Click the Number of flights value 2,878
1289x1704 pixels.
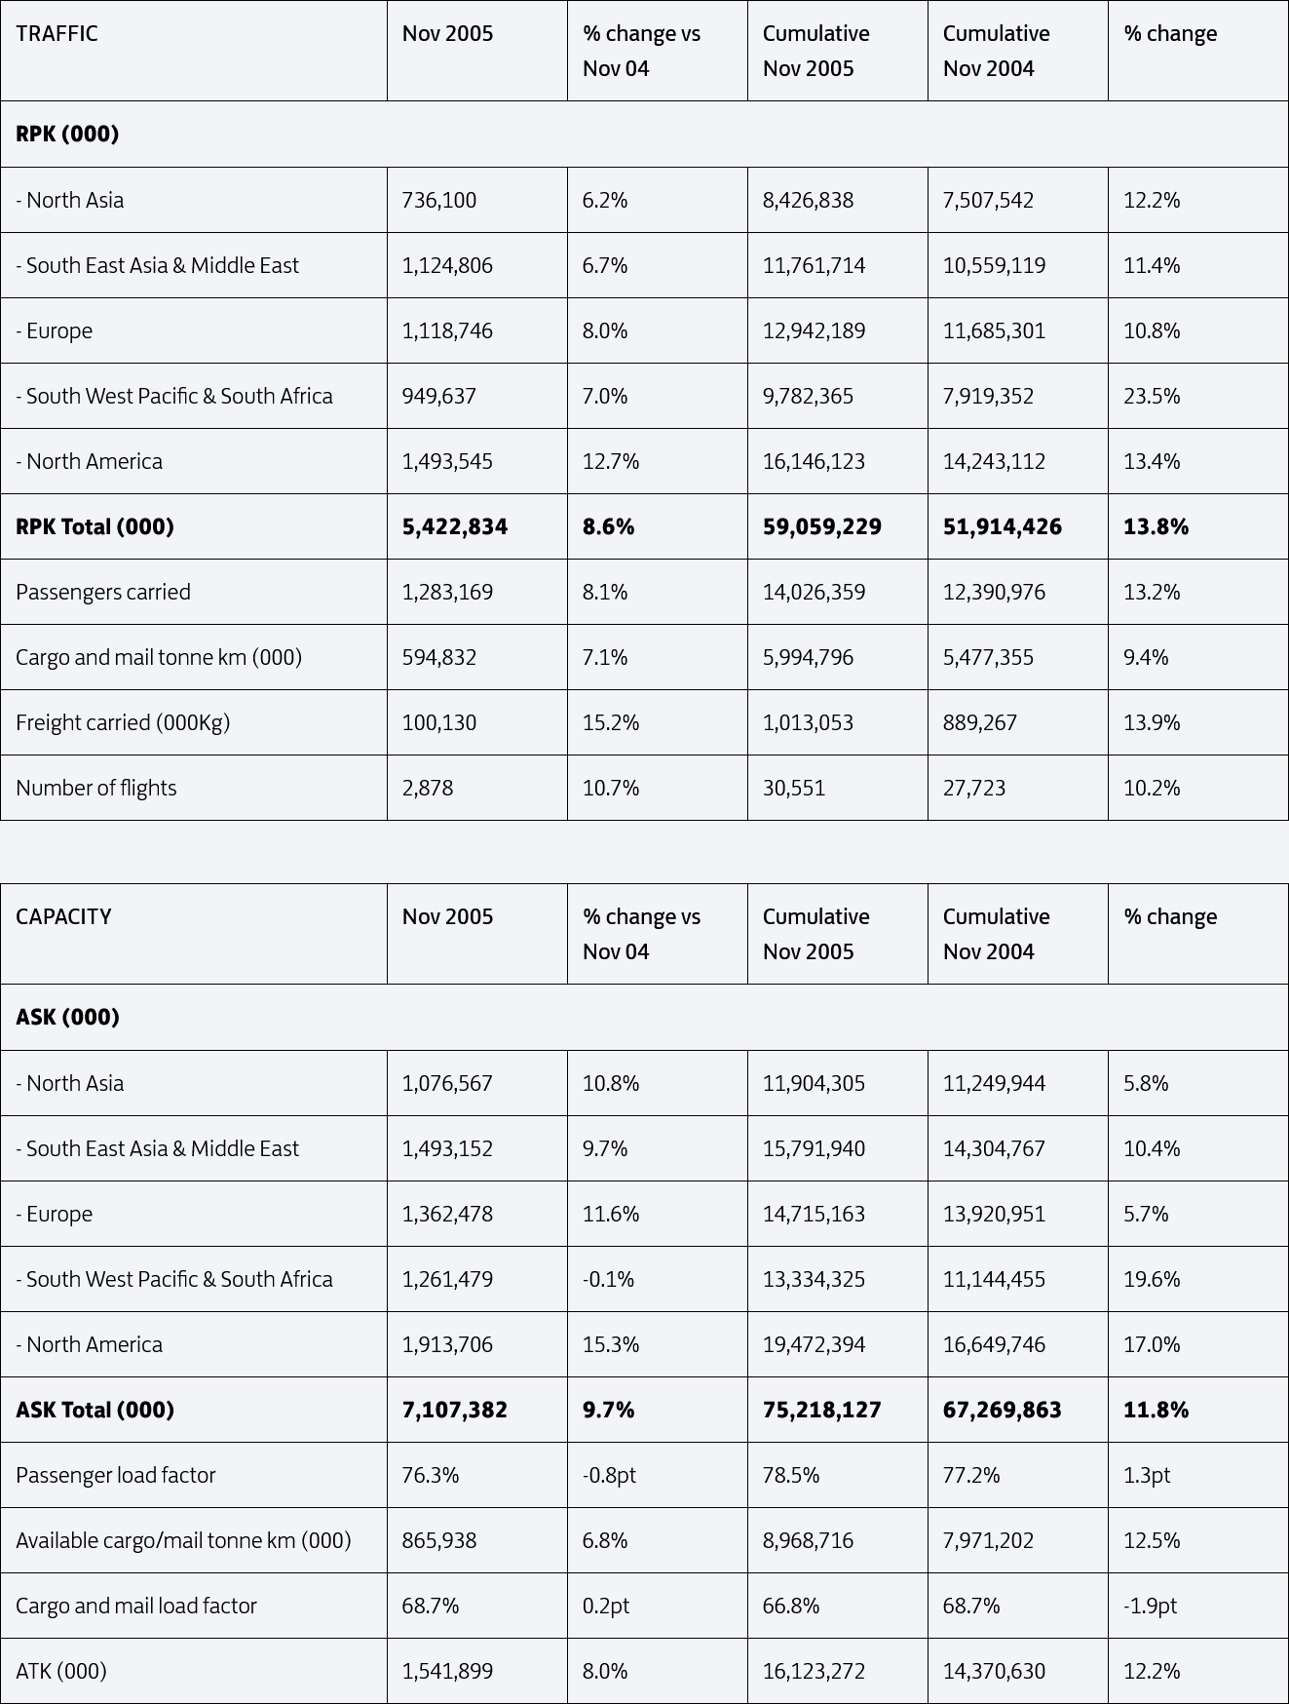(x=477, y=788)
